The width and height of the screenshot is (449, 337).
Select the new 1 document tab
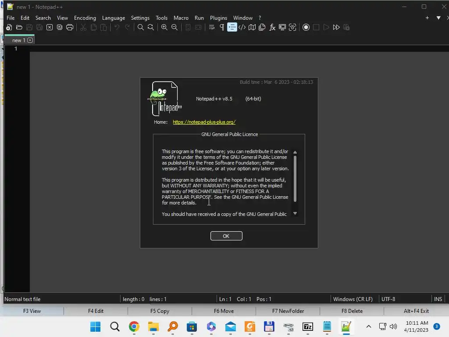coord(18,40)
